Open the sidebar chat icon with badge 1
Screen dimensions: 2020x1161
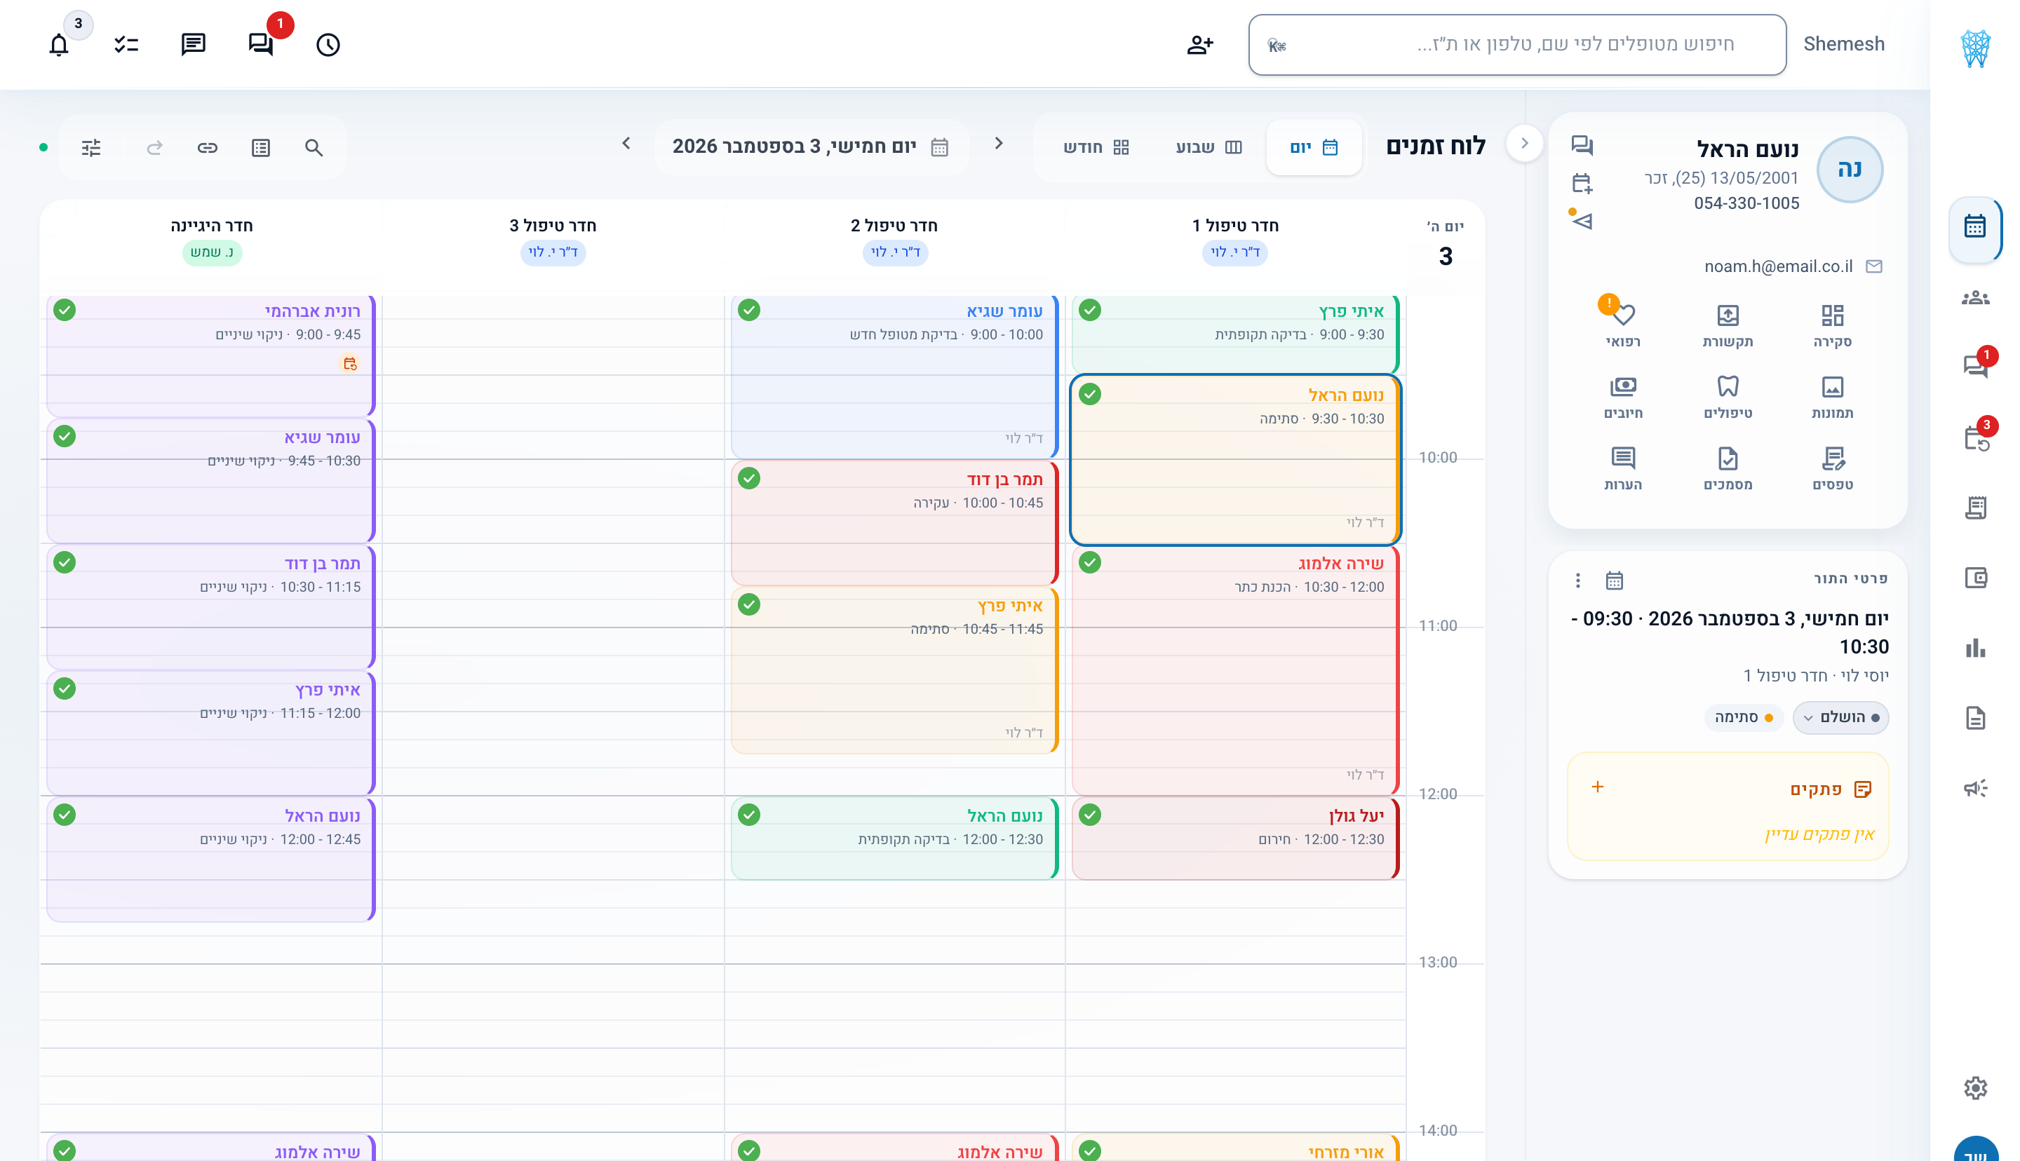(1974, 367)
